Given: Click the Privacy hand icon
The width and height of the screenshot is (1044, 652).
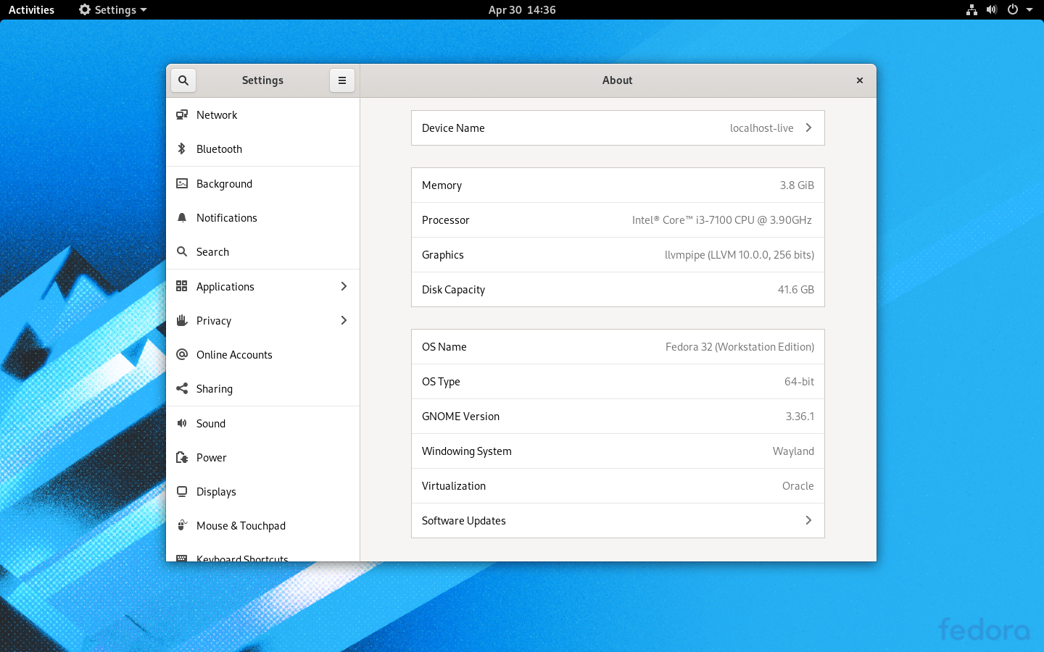Looking at the screenshot, I should click(182, 320).
